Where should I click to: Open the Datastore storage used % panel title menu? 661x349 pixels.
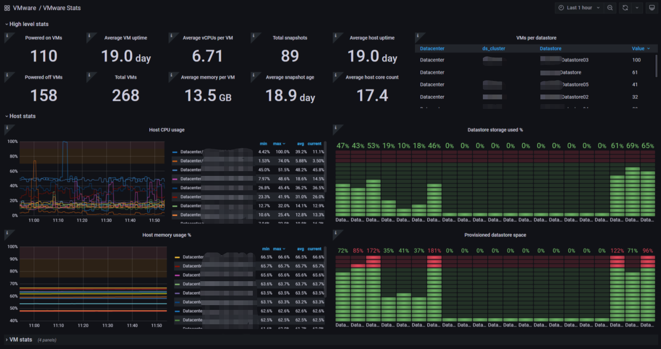click(495, 130)
